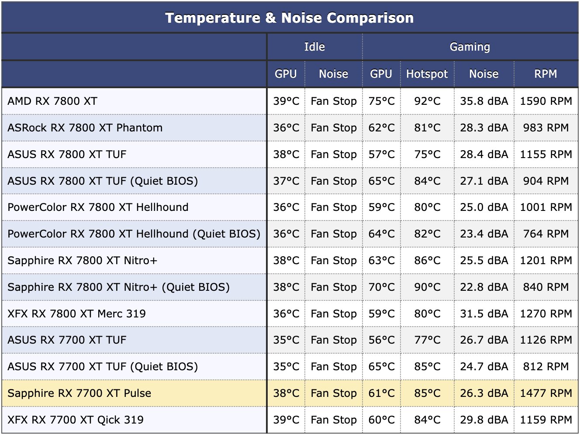Click the 22.8 dBA noise value
Image resolution: width=580 pixels, height=434 pixels.
pos(484,287)
